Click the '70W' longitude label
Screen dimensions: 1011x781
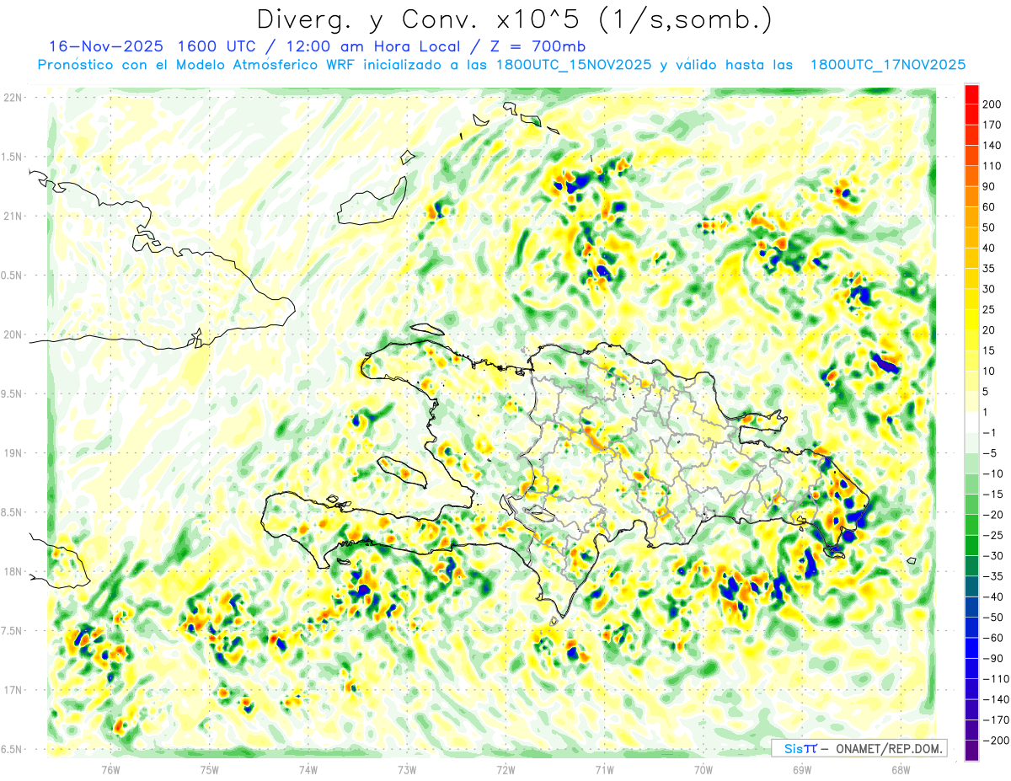click(x=703, y=769)
